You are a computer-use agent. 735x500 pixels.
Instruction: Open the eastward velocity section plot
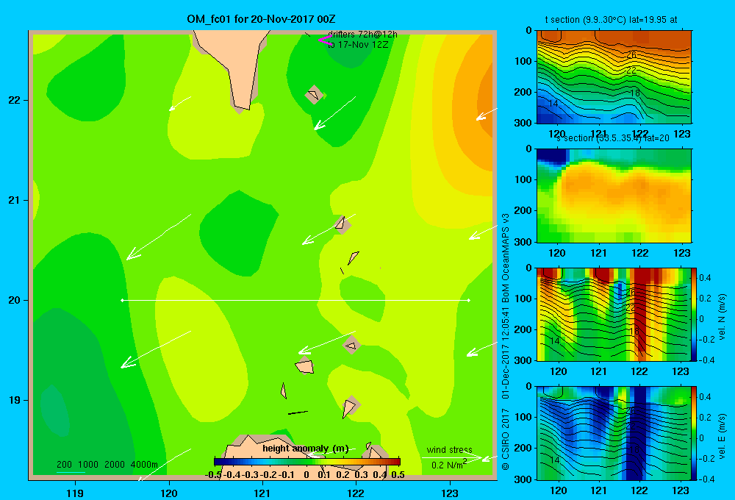click(614, 433)
